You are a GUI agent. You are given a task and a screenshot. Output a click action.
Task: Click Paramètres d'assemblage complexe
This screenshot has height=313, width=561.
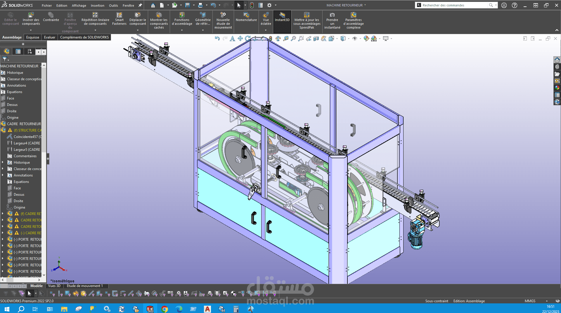point(354,21)
